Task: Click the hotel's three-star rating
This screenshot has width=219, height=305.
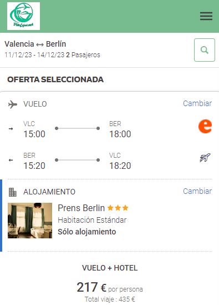Action: (118, 208)
